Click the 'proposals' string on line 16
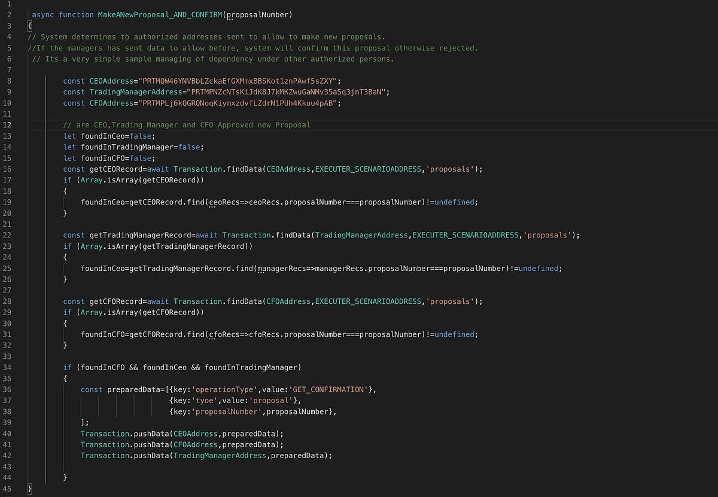 (450, 169)
